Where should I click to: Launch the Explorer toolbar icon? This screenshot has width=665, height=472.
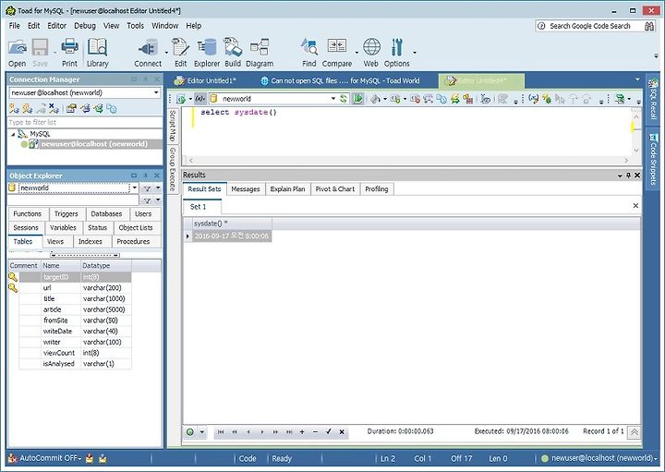click(x=207, y=53)
